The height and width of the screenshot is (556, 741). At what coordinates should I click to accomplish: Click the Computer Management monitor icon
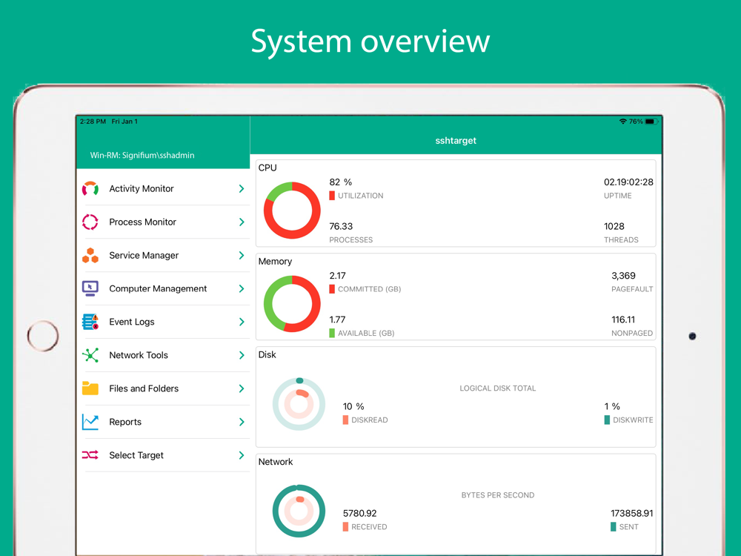(90, 288)
